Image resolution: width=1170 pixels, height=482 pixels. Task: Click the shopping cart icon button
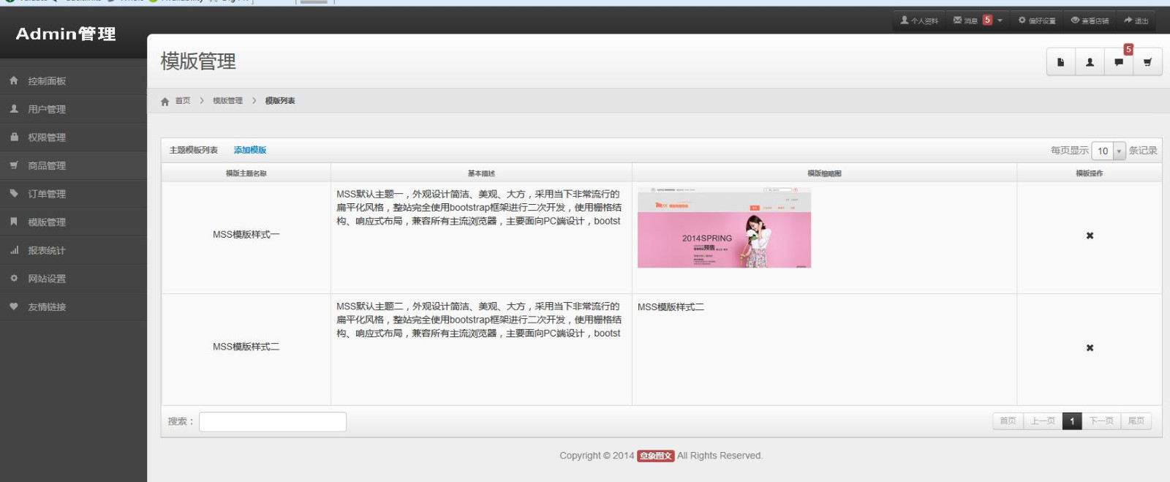1147,62
